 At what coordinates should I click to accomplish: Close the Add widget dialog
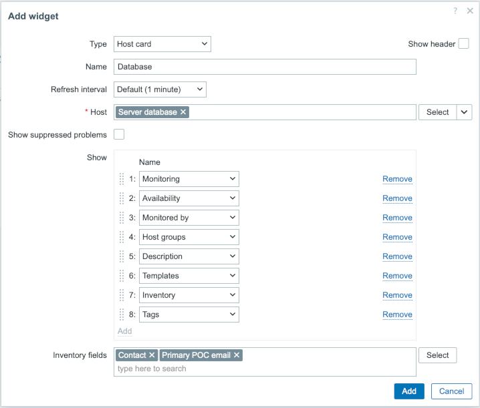(470, 11)
